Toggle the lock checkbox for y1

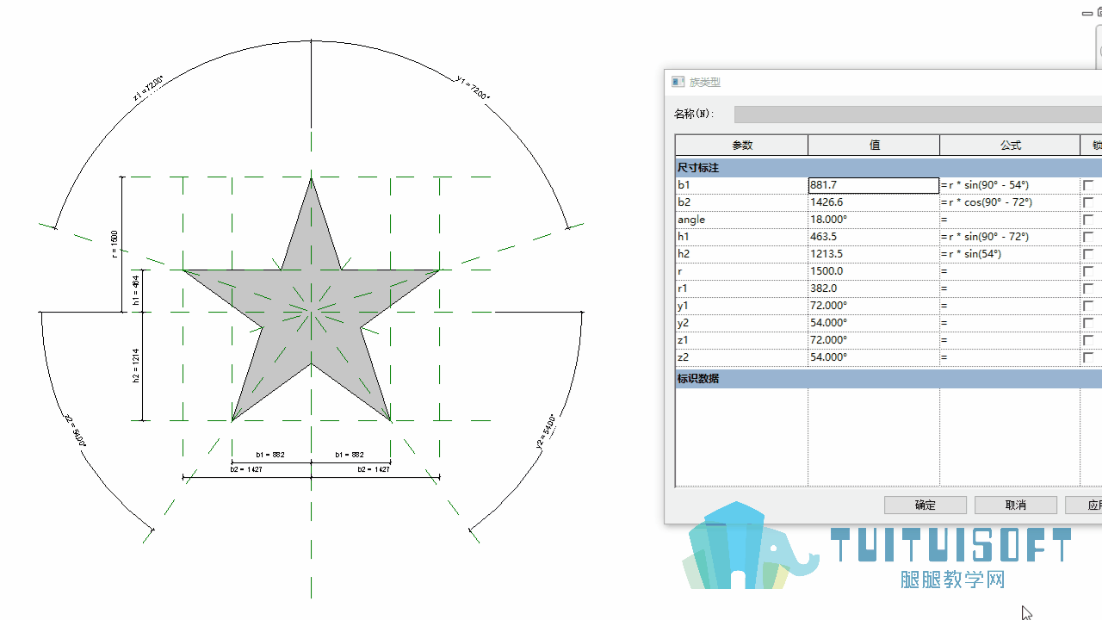coord(1089,306)
